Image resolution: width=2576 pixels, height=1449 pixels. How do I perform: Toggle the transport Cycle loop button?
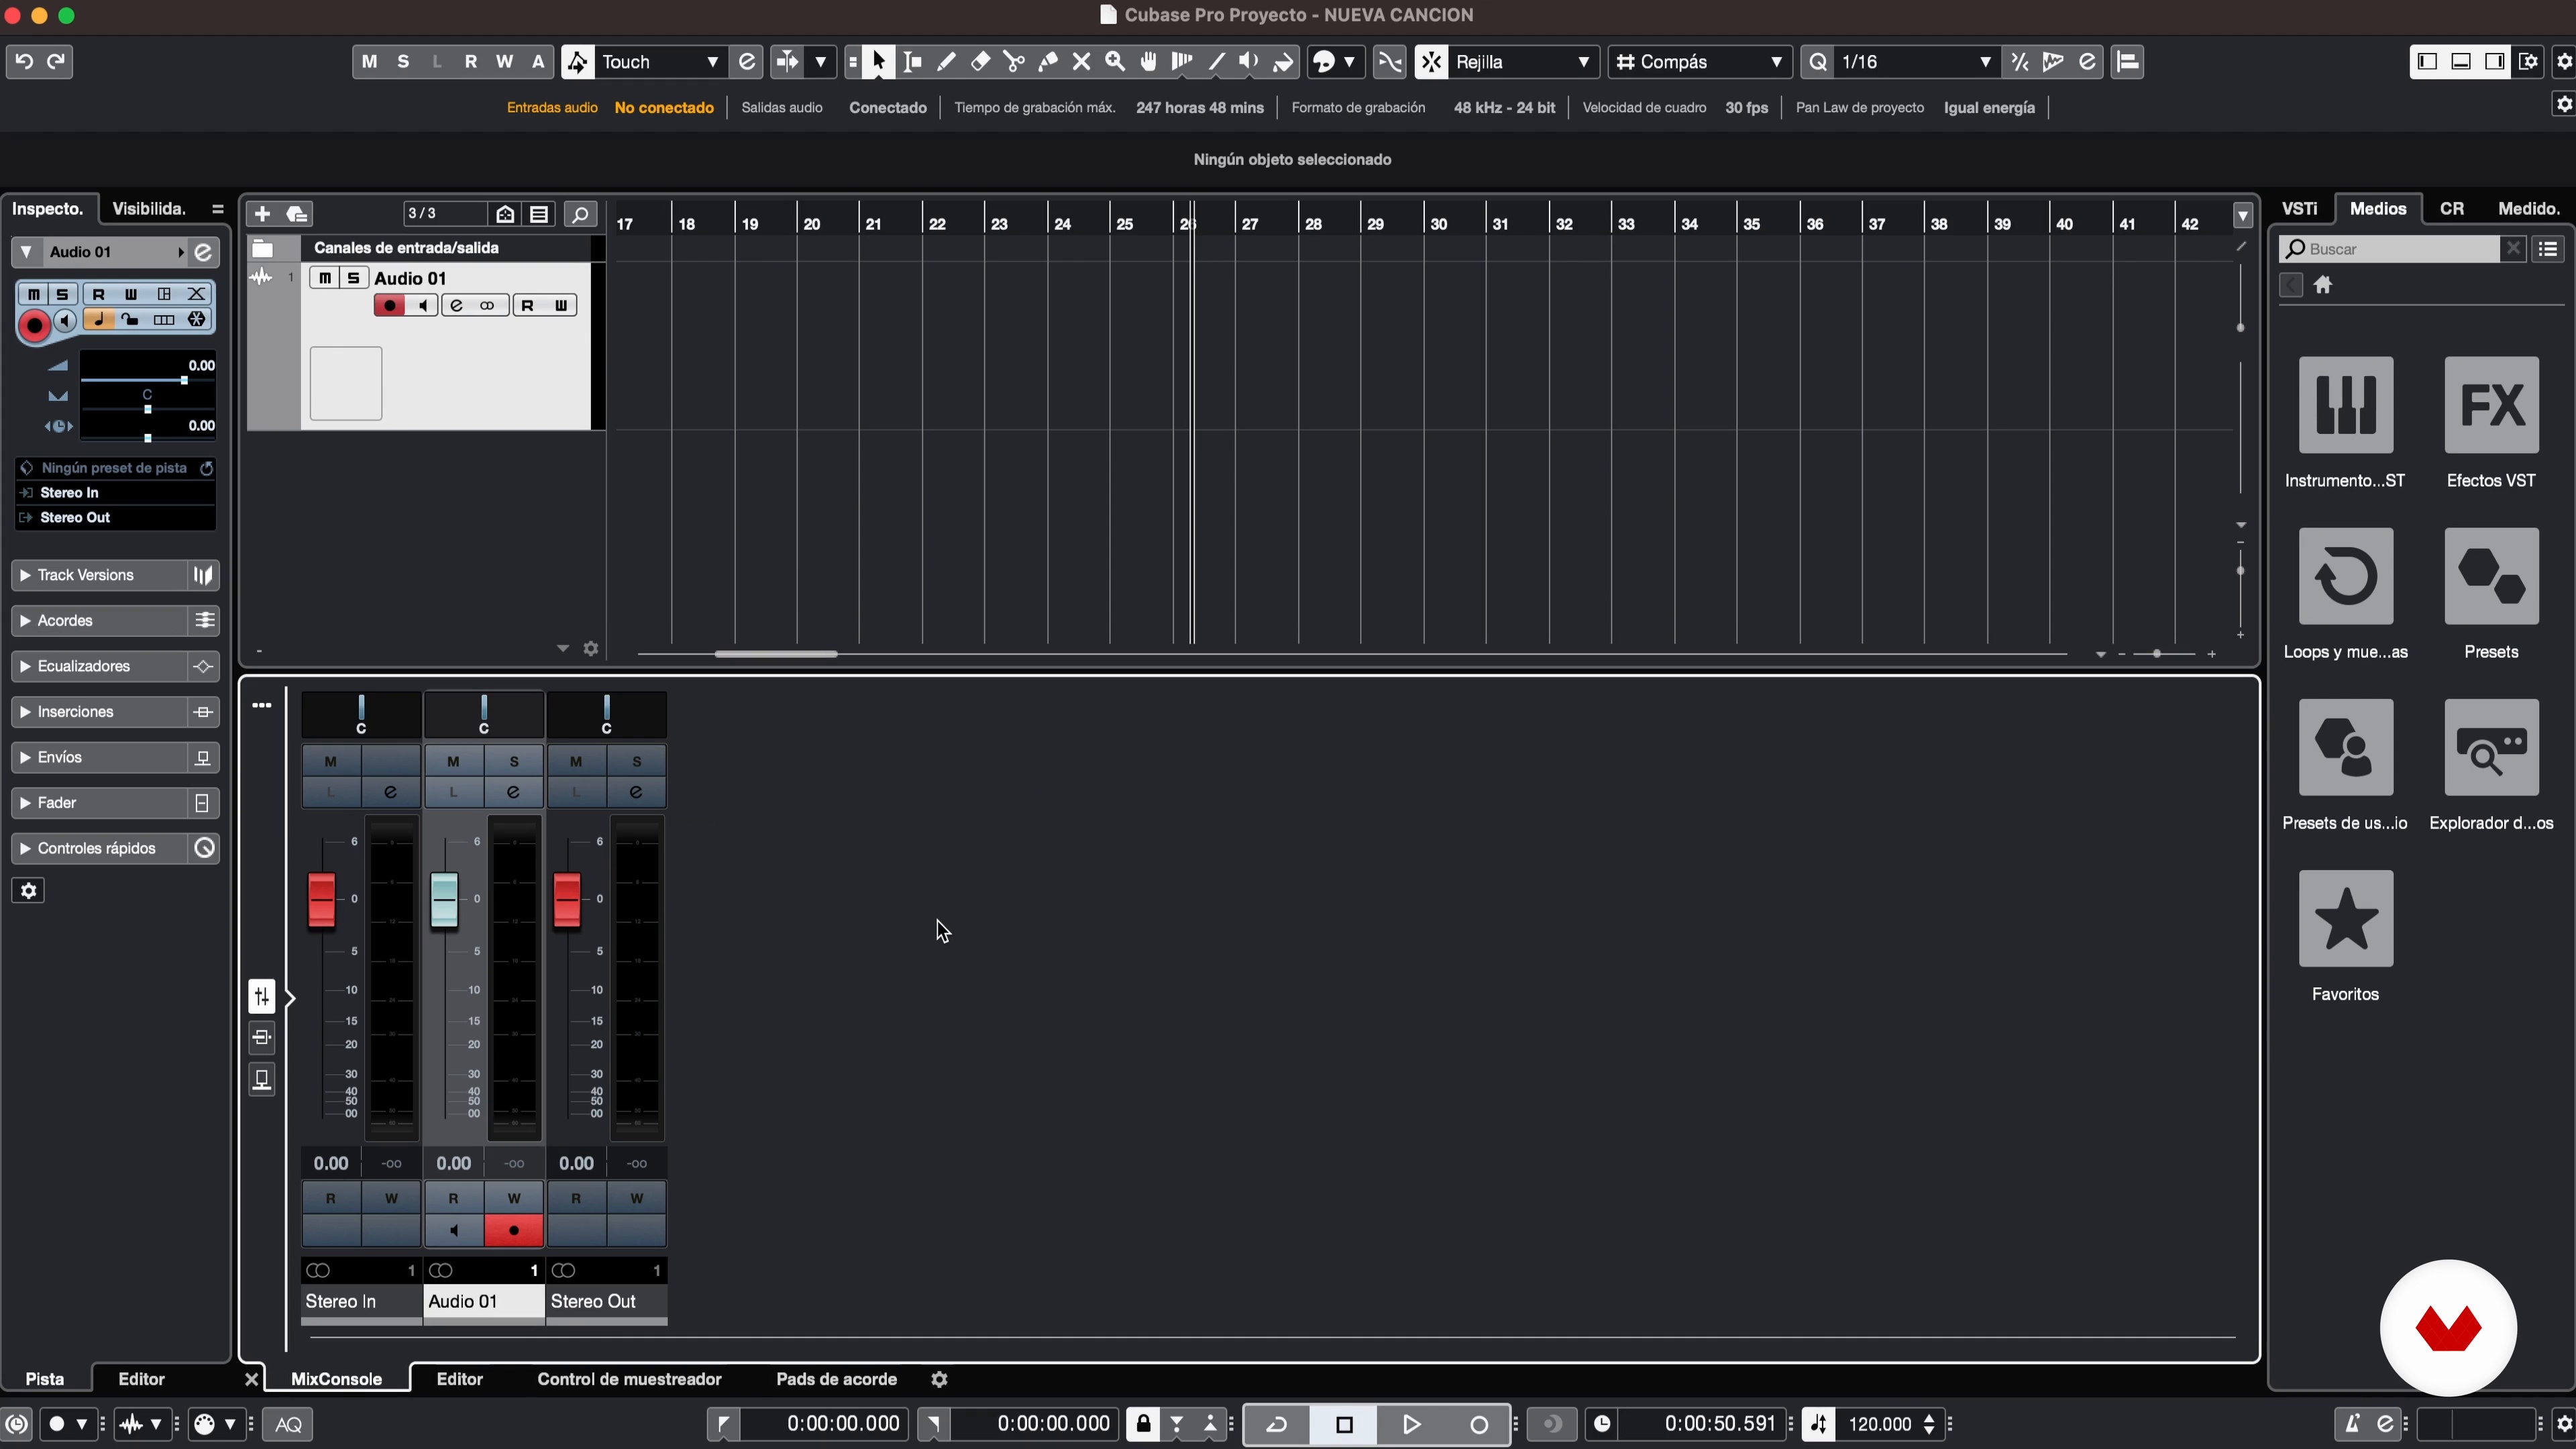click(1277, 1425)
